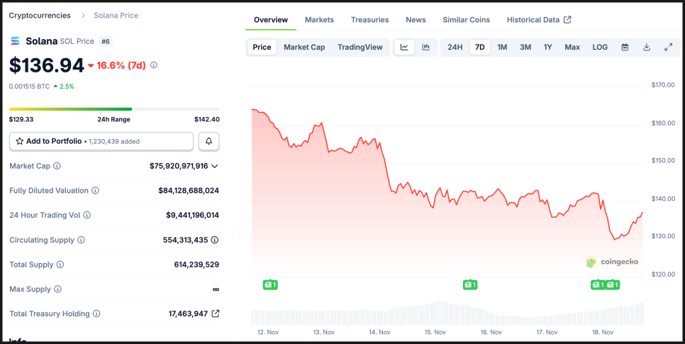Click the line chart view icon
Screen dimensions: 685x344
(404, 48)
